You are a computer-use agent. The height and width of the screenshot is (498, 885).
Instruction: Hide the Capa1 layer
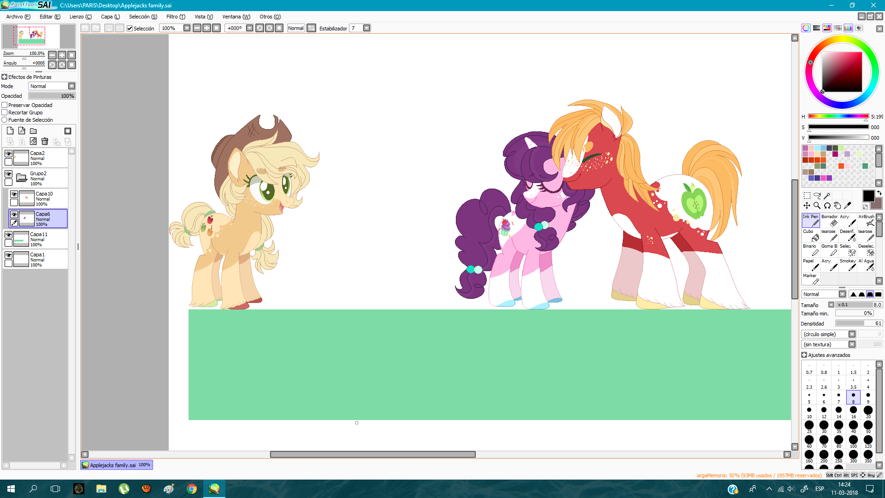point(8,255)
